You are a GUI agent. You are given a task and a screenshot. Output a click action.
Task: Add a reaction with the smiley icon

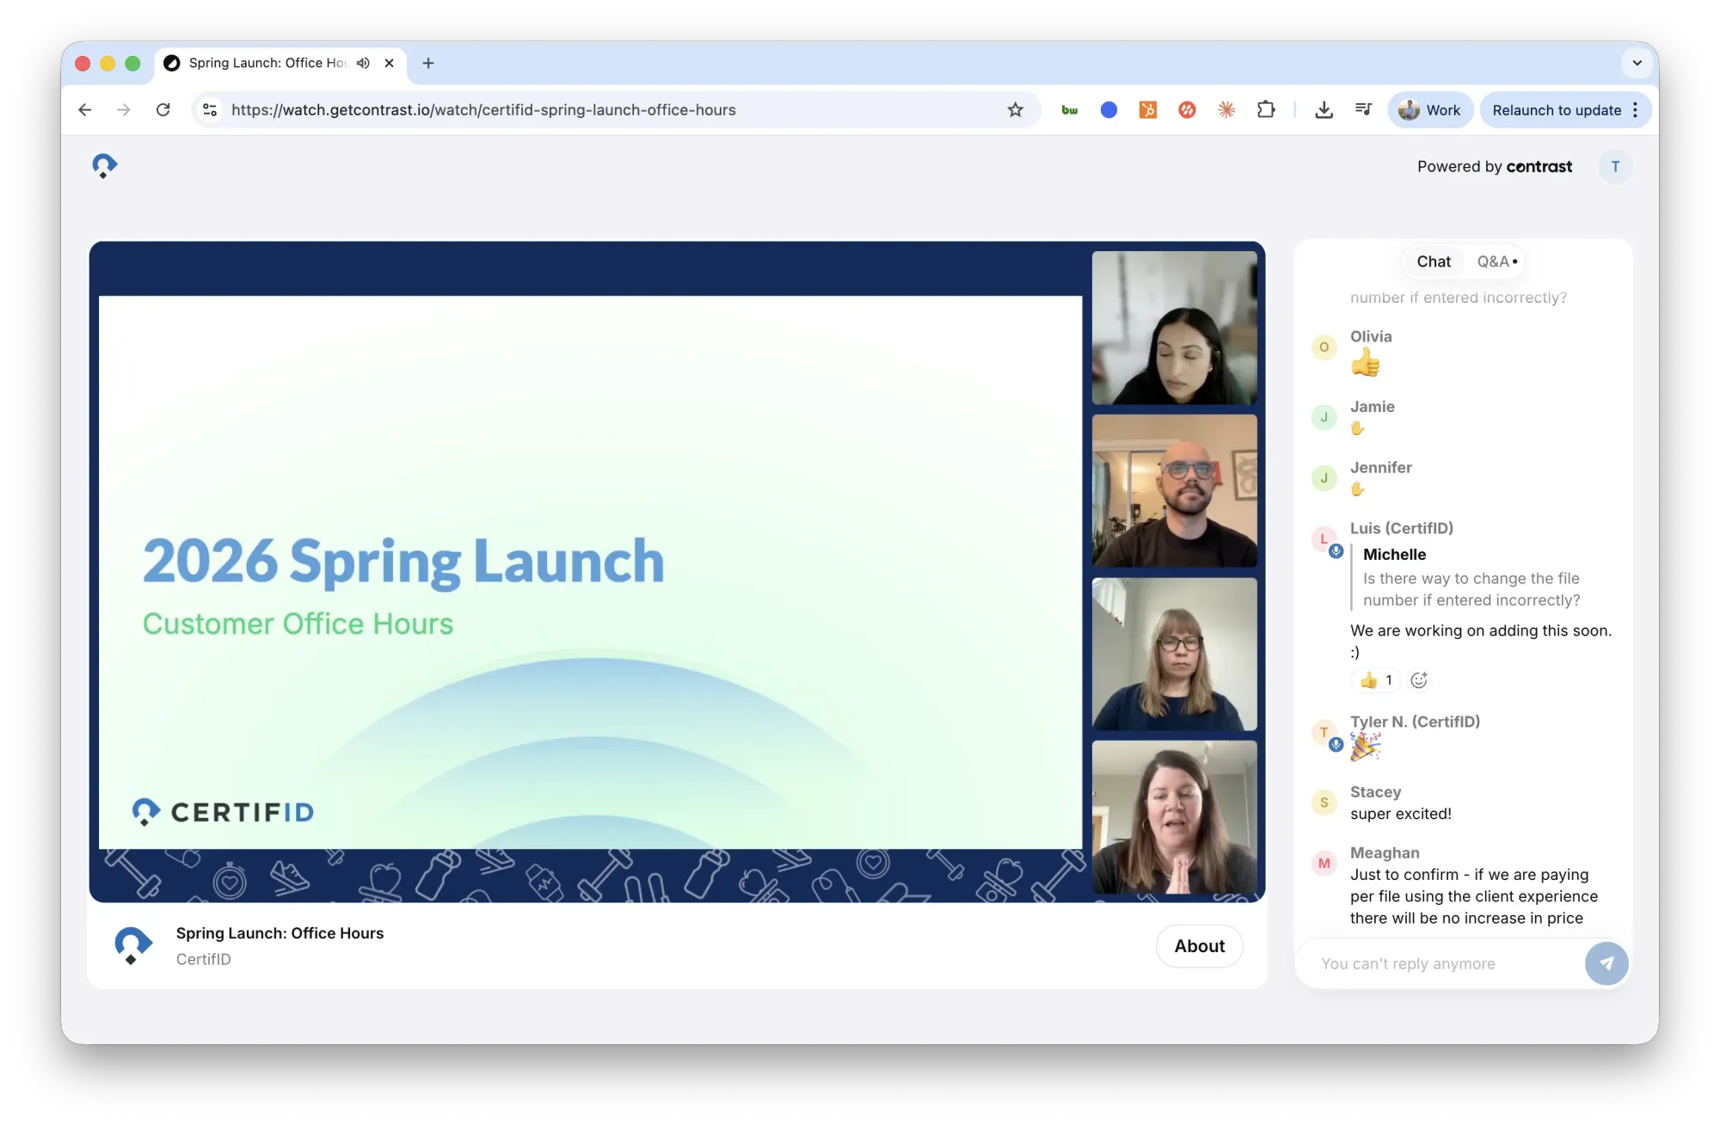[x=1419, y=680]
